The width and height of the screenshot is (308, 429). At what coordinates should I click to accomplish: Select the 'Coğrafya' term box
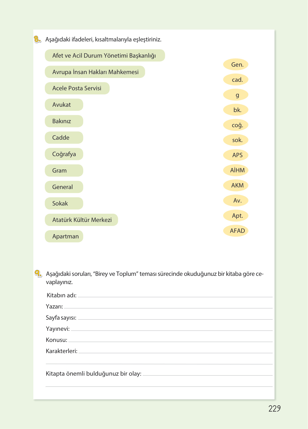[x=64, y=154]
